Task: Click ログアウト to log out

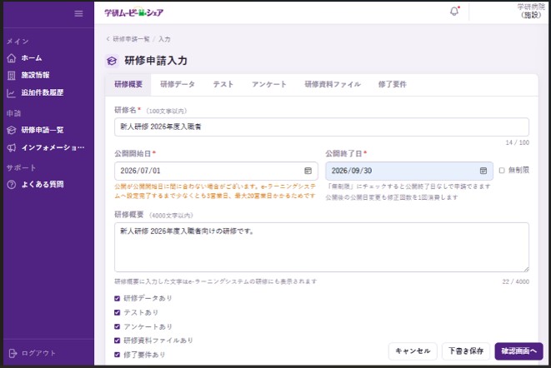Action: 38,353
